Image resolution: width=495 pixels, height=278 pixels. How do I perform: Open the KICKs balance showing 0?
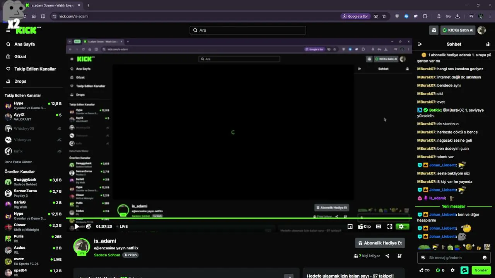pyautogui.click(x=440, y=270)
